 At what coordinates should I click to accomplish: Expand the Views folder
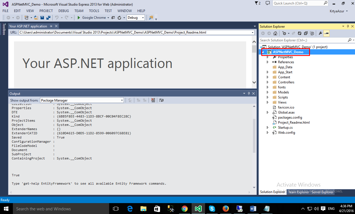[267, 102]
